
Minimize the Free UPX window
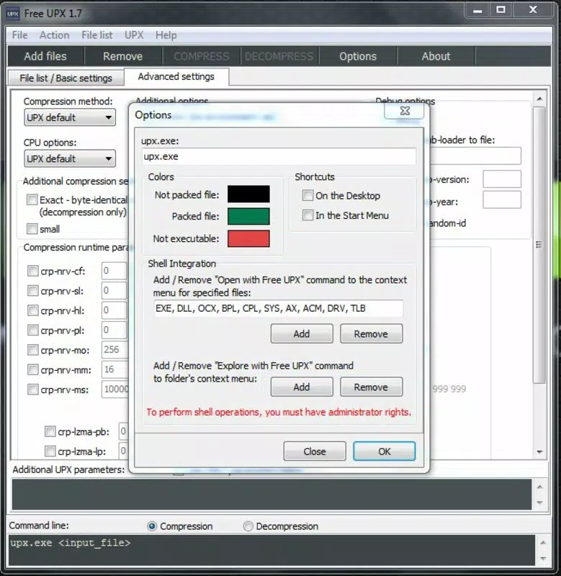click(477, 10)
